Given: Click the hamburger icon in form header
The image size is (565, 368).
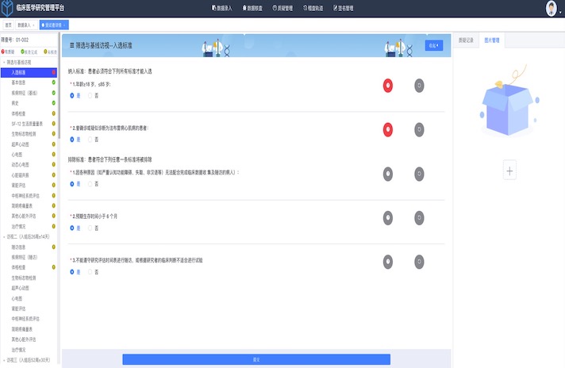Looking at the screenshot, I should click(73, 46).
